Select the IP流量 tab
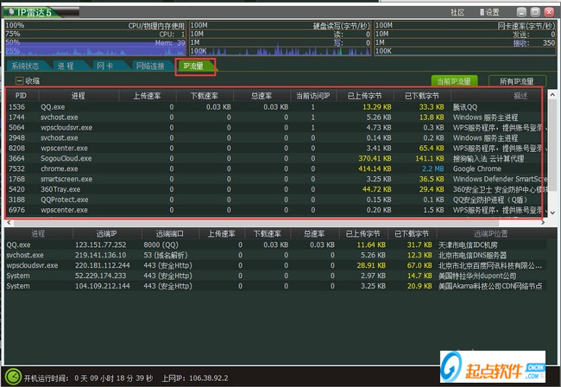 click(x=194, y=66)
